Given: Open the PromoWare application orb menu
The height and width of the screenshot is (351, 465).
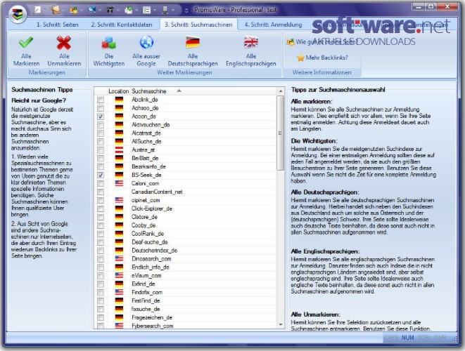Looking at the screenshot, I should (18, 13).
